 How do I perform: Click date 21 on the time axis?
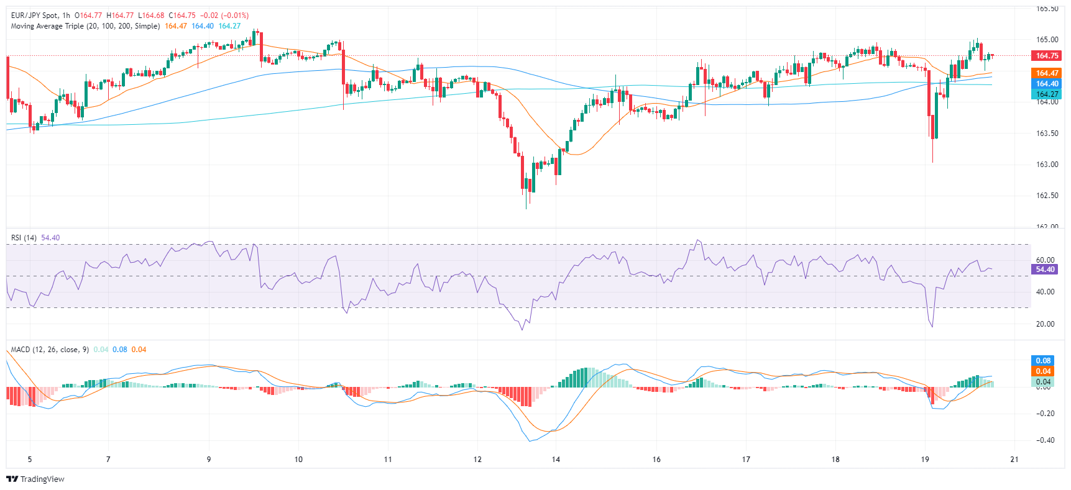[x=1014, y=460]
